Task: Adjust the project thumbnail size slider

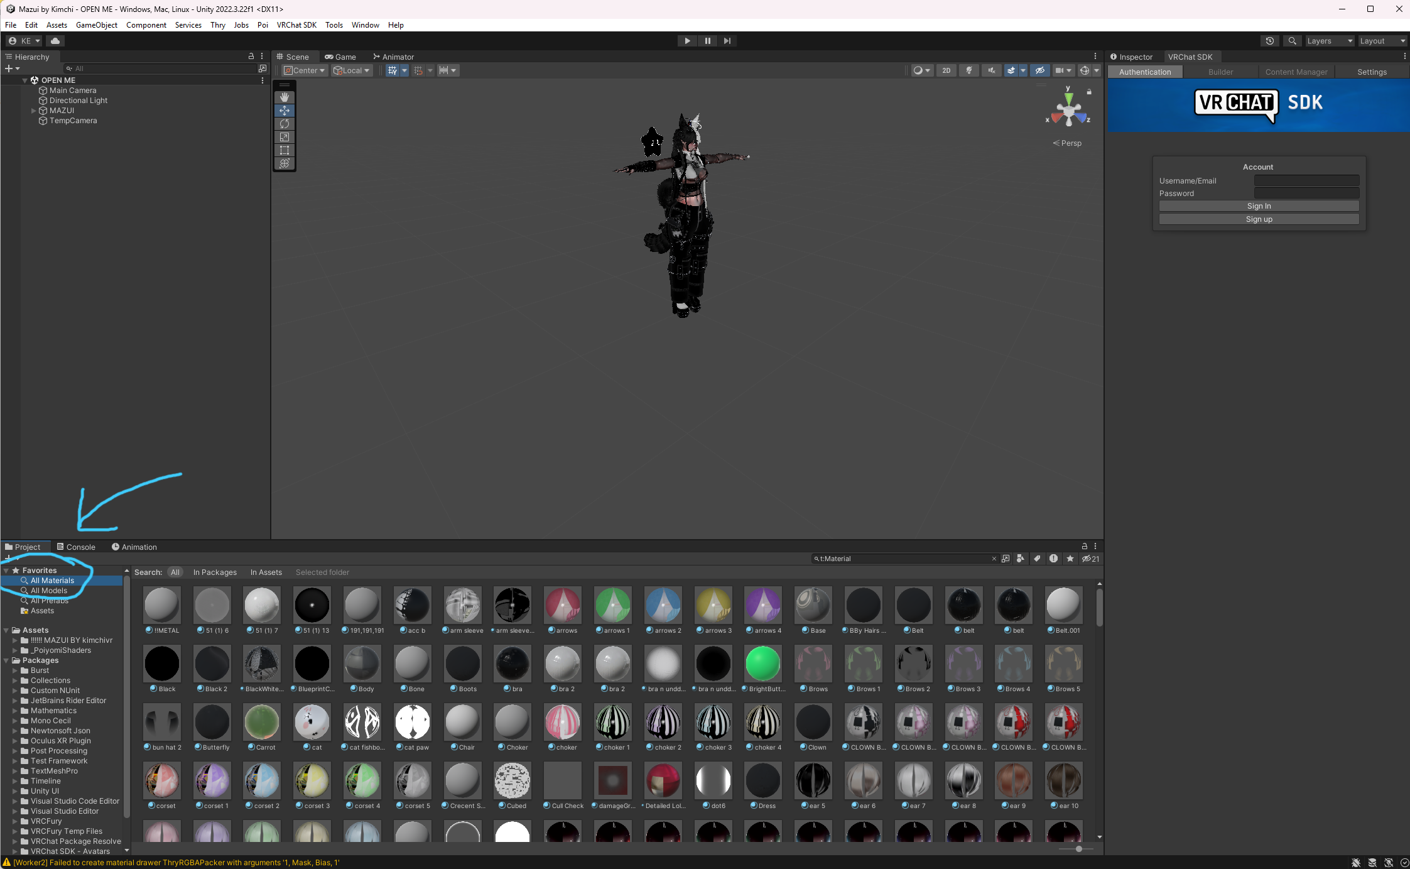Action: pos(1078,849)
